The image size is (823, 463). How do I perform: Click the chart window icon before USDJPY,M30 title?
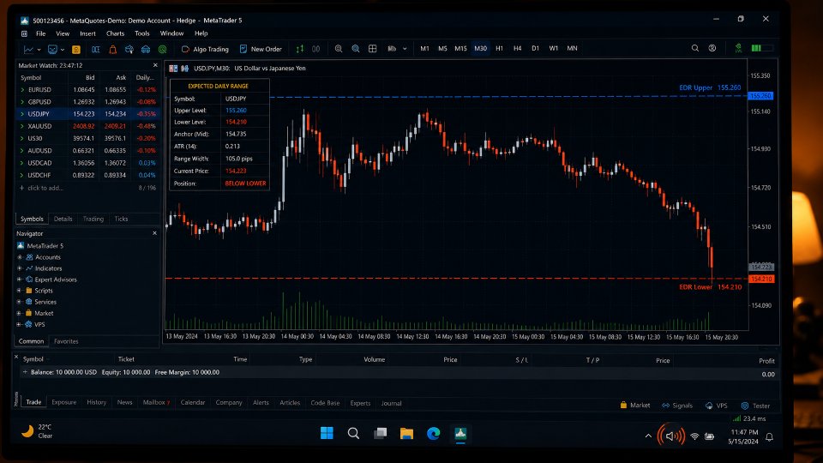point(173,69)
